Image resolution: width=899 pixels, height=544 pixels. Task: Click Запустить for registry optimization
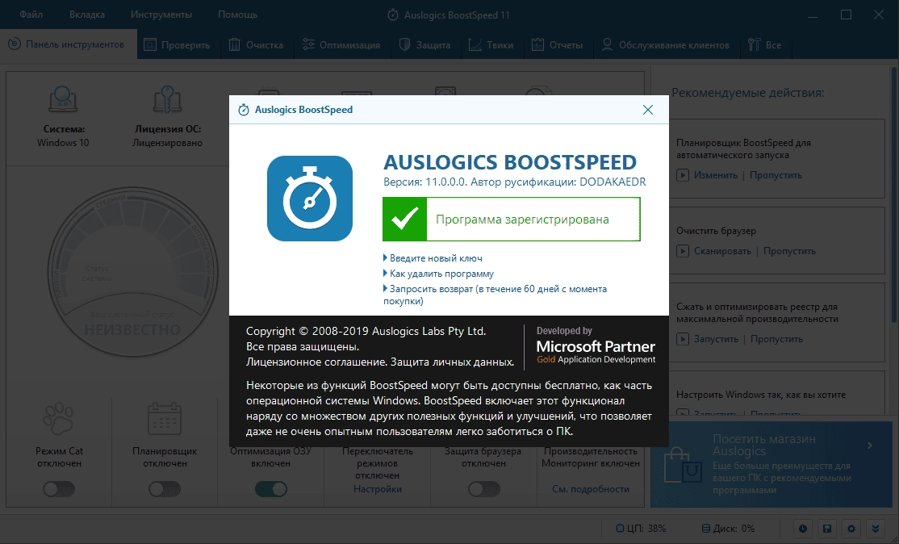716,339
